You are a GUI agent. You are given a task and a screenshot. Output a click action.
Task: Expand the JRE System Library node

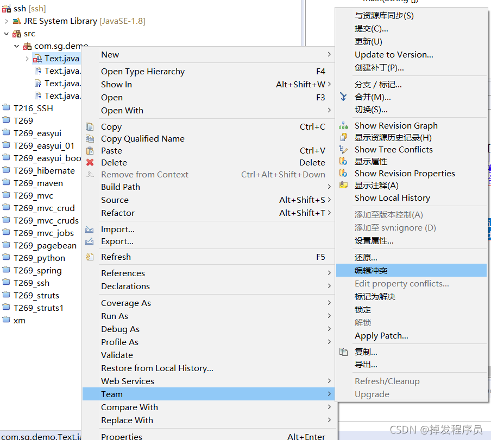[7, 21]
